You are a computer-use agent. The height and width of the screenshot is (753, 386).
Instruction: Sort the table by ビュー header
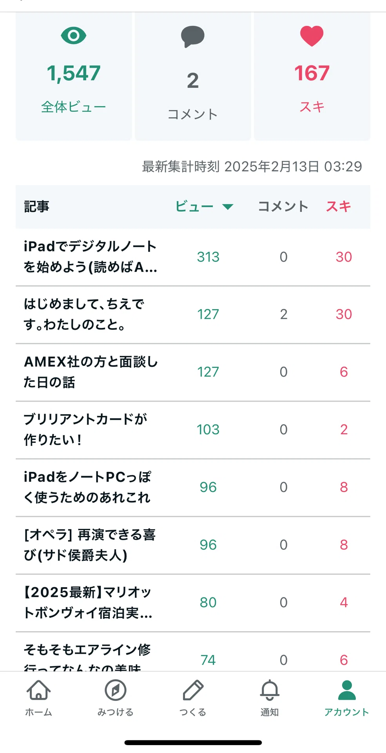[194, 206]
